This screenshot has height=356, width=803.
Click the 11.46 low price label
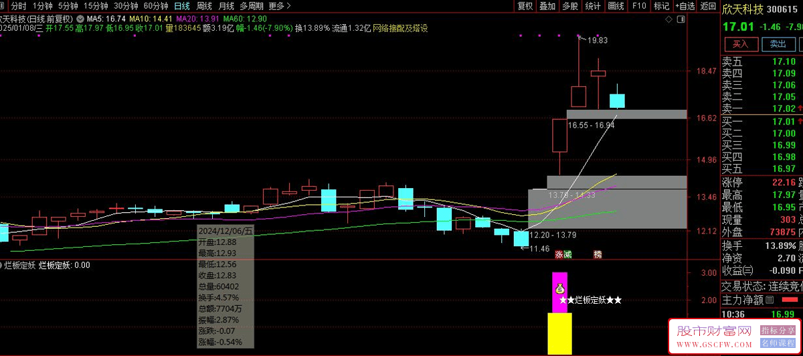coord(539,249)
